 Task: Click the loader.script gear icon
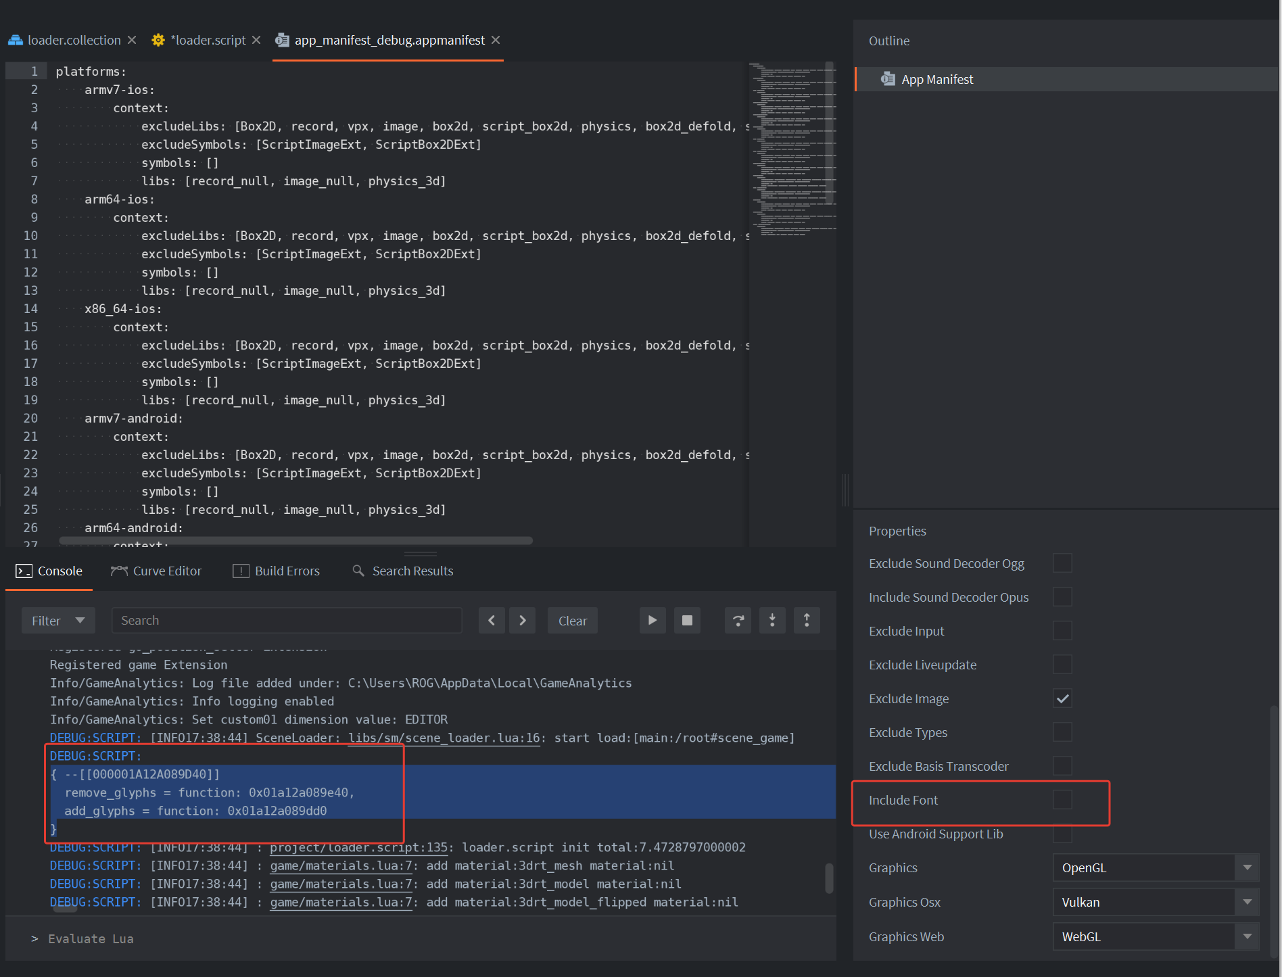158,40
